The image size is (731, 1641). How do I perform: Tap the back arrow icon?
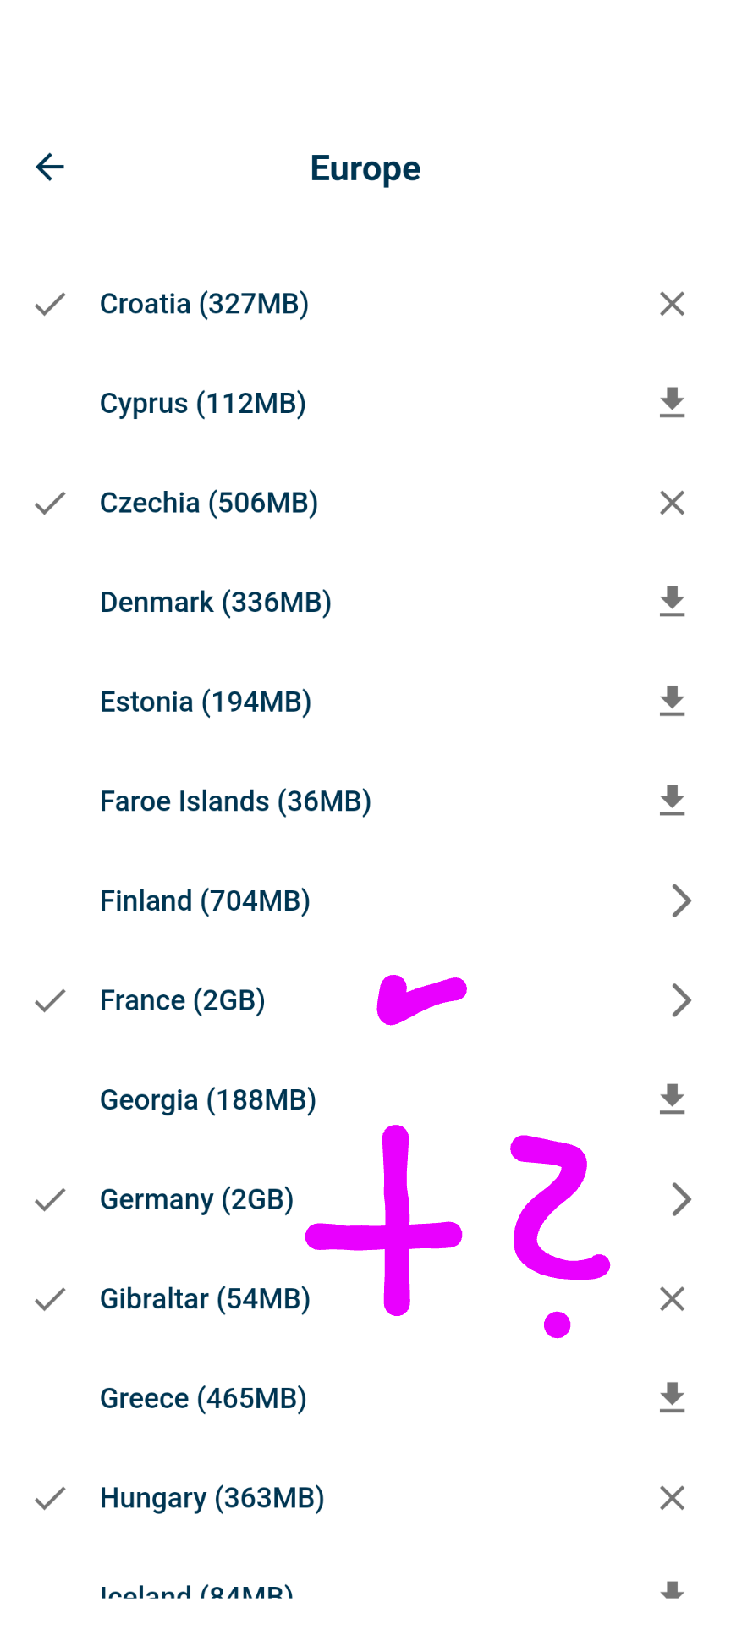[50, 168]
